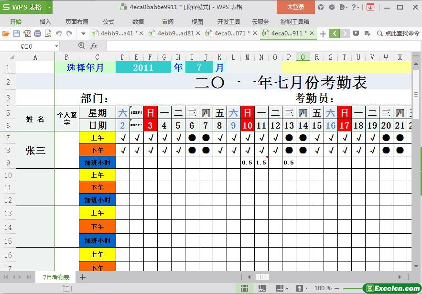
Task: Expand the Name Box dropdown showing Q20
Action: (x=56, y=46)
